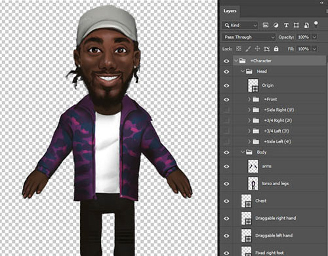Click +Character group folder icon
Screen dimensions: 328x256
tap(242, 60)
